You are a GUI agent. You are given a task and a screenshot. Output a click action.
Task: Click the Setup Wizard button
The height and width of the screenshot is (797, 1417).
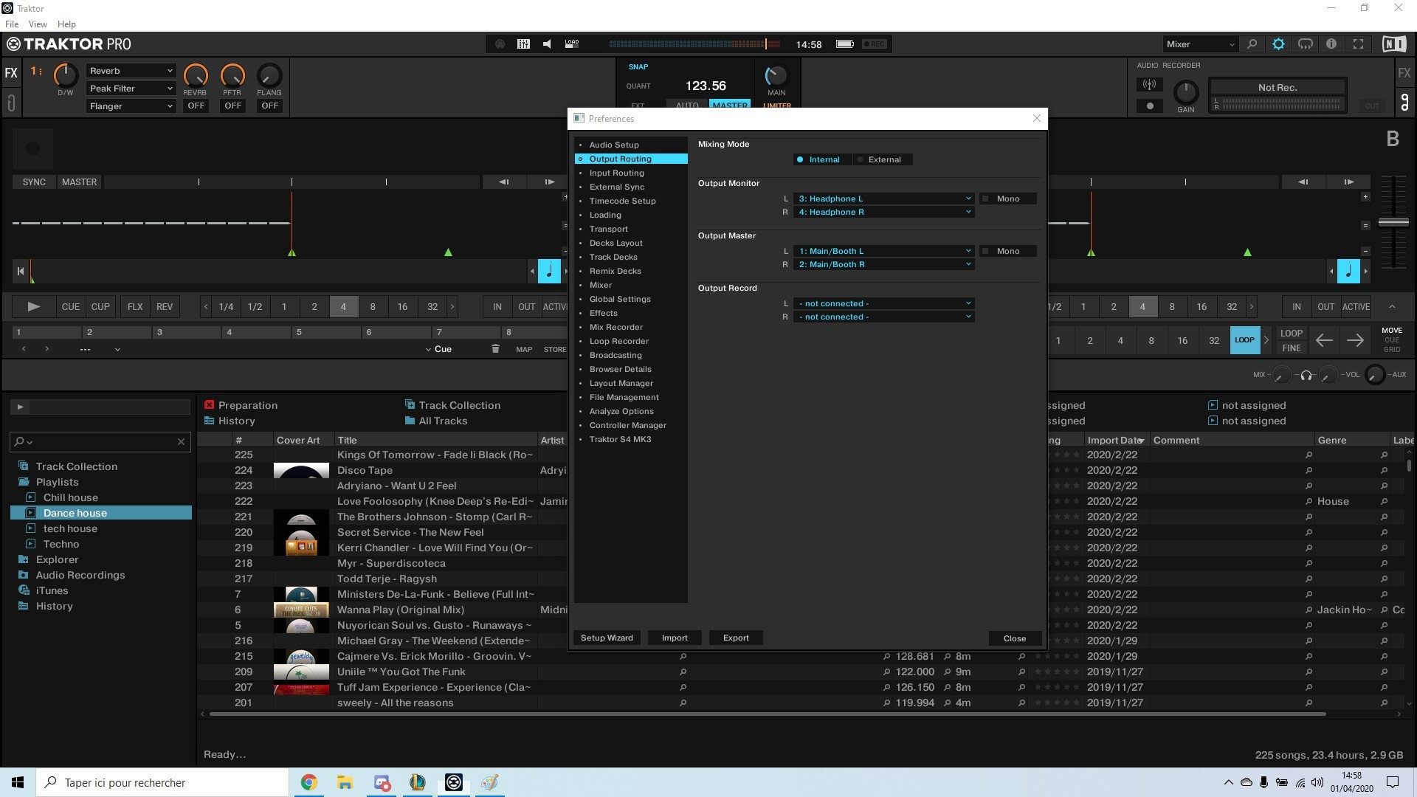(x=607, y=638)
